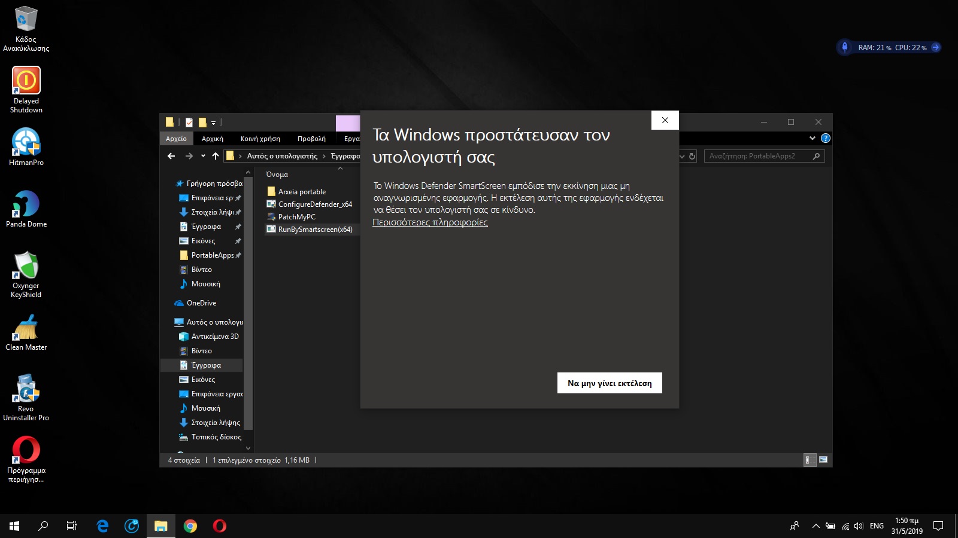Open the Wi-Fi network tray icon
The image size is (958, 538).
click(845, 526)
